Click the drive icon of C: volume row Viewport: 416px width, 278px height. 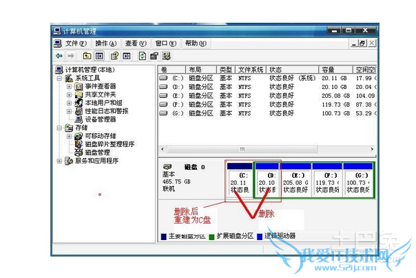tap(163, 78)
